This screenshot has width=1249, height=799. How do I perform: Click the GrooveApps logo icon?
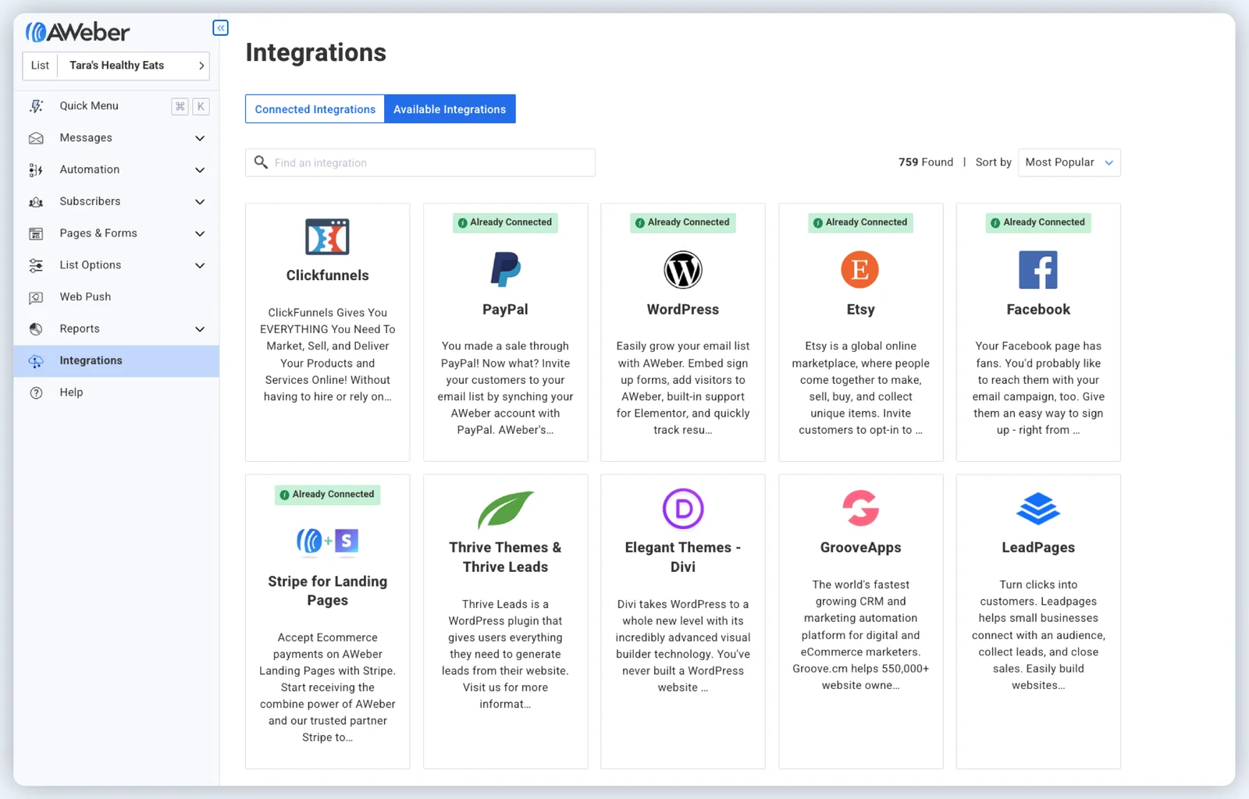pyautogui.click(x=860, y=509)
